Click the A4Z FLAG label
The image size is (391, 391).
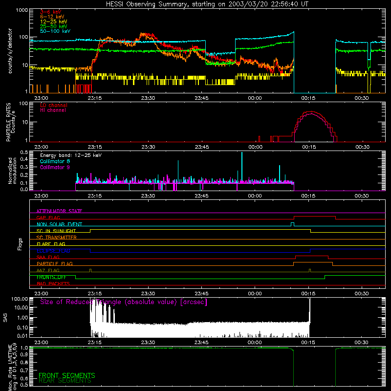48,270
